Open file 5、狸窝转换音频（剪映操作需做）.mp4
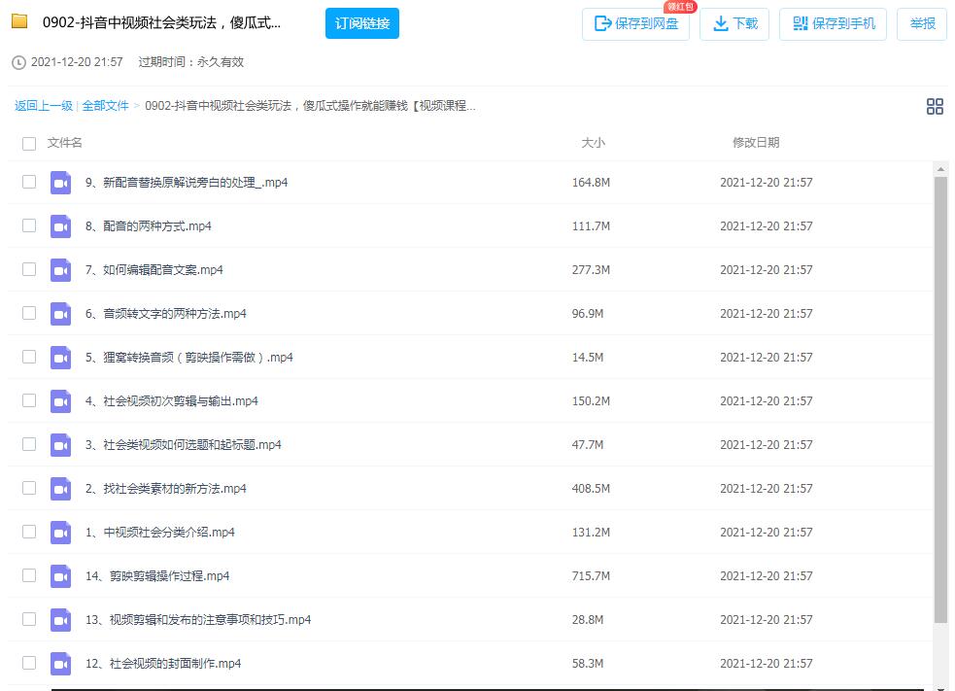 (x=188, y=358)
